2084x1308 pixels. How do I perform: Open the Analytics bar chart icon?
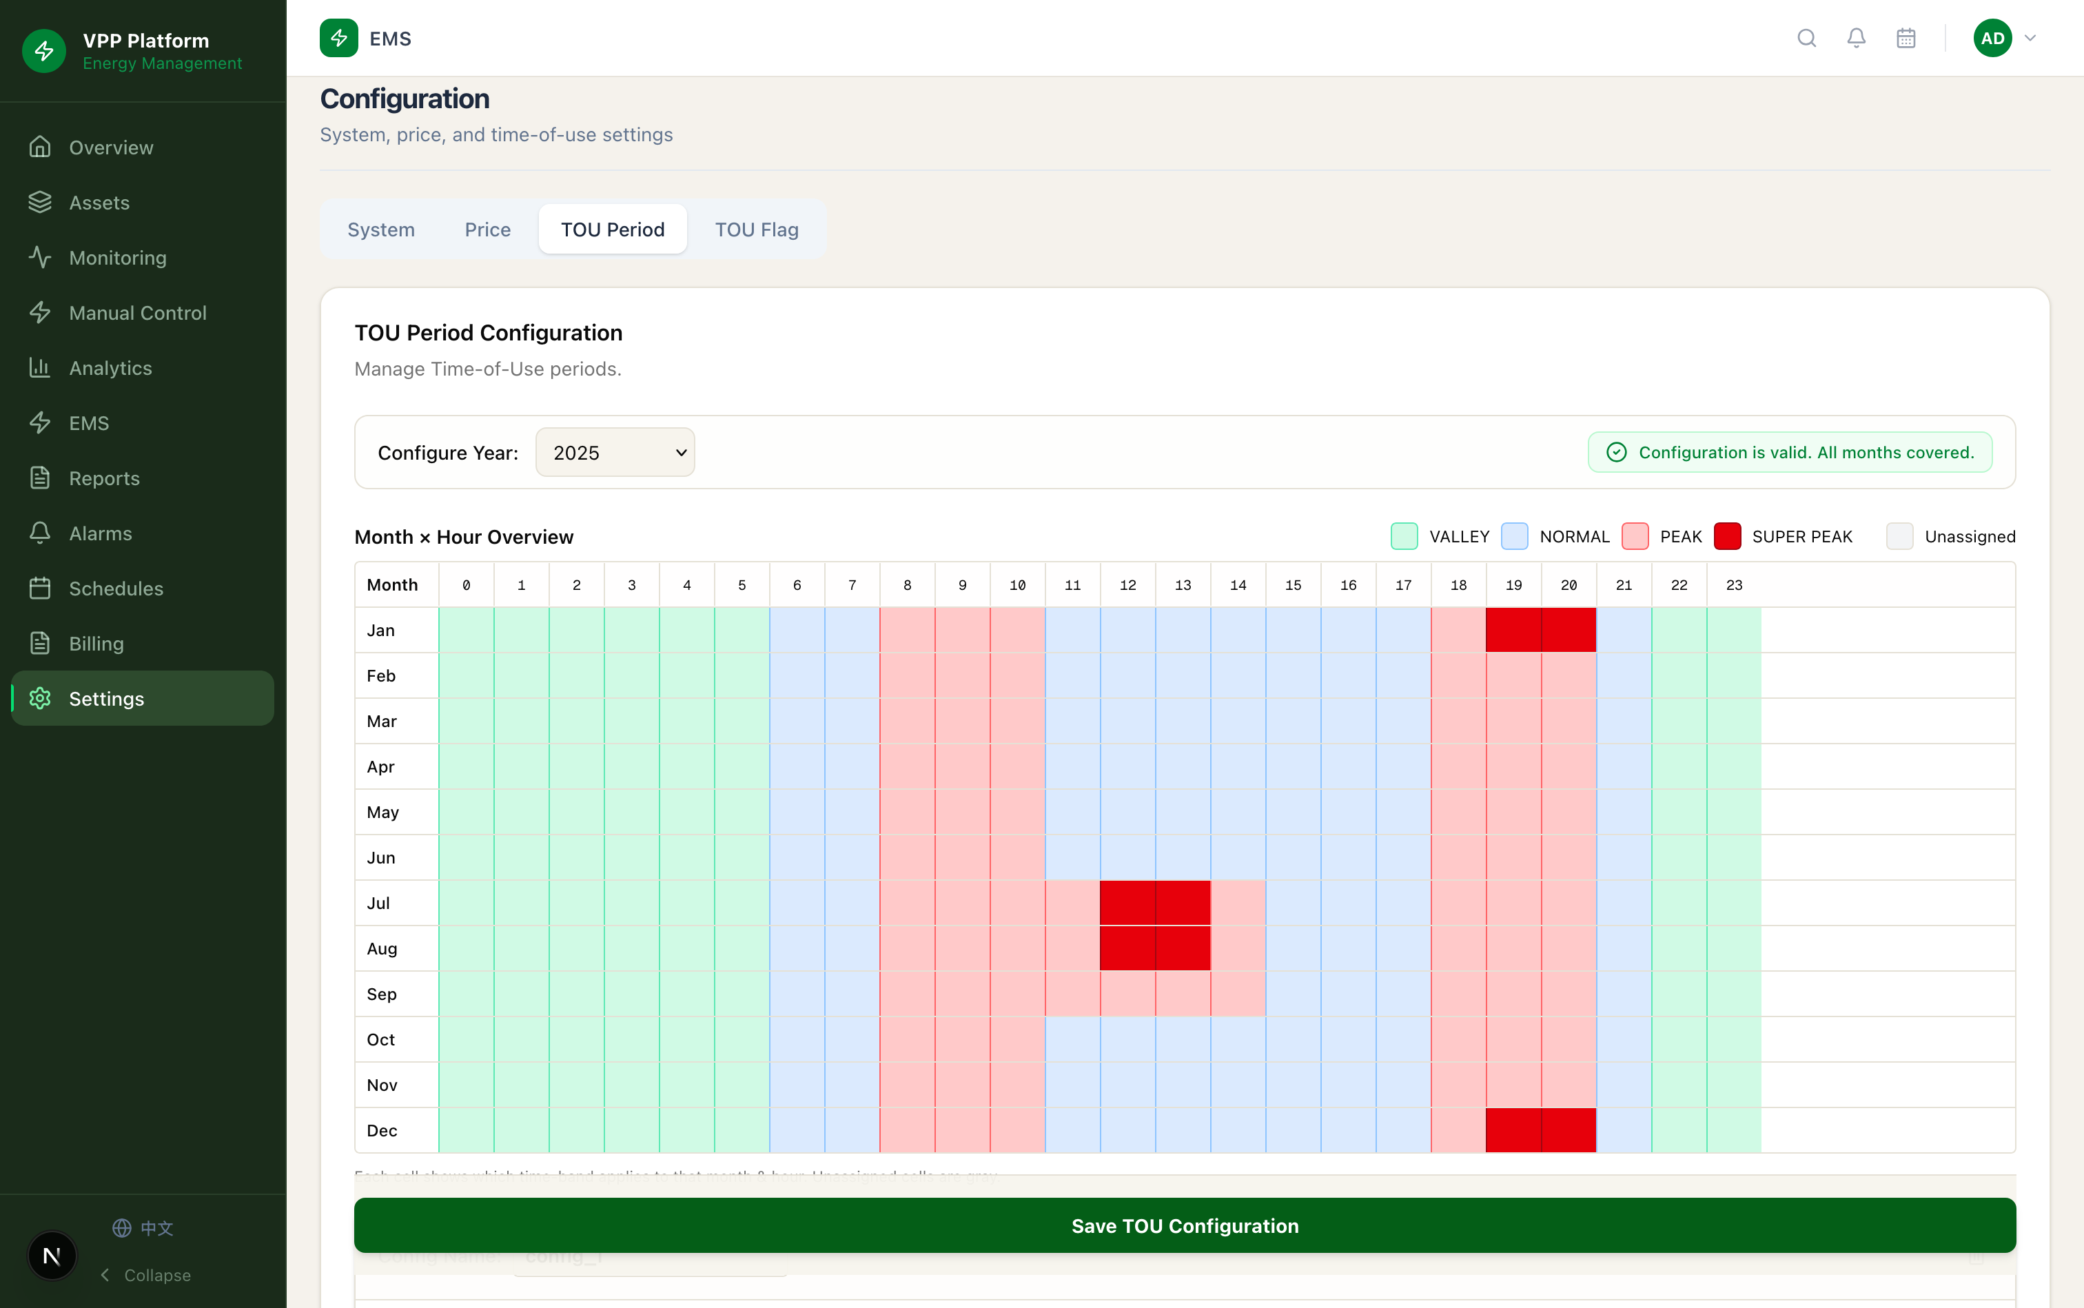[x=40, y=367]
